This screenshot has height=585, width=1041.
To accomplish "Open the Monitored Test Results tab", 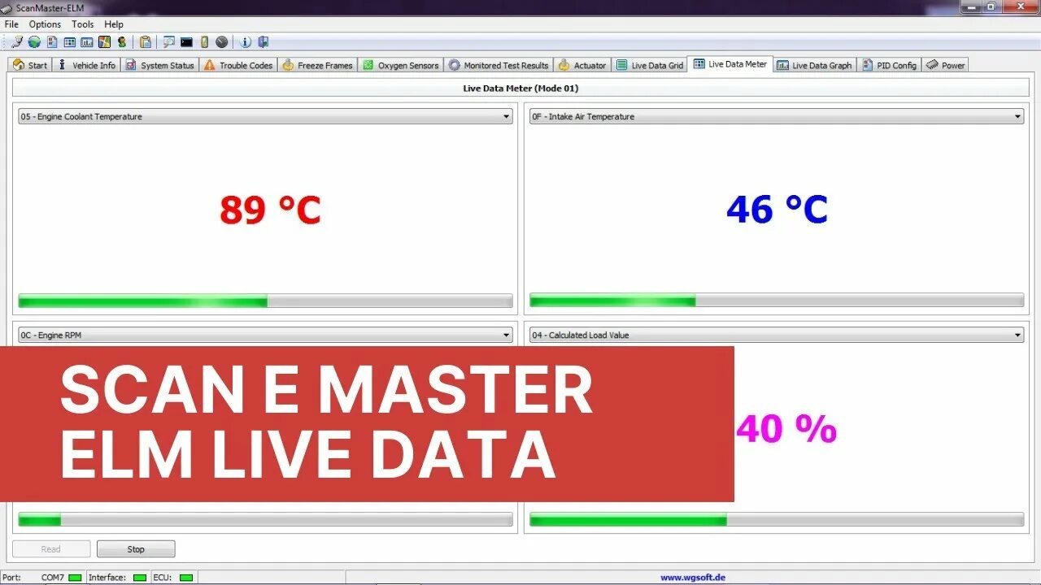I will 499,65.
